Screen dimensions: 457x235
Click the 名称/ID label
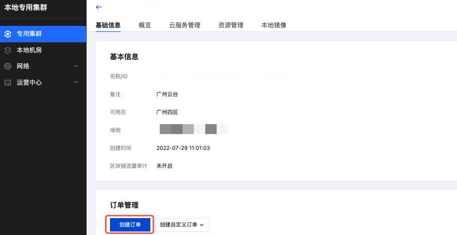coord(118,76)
